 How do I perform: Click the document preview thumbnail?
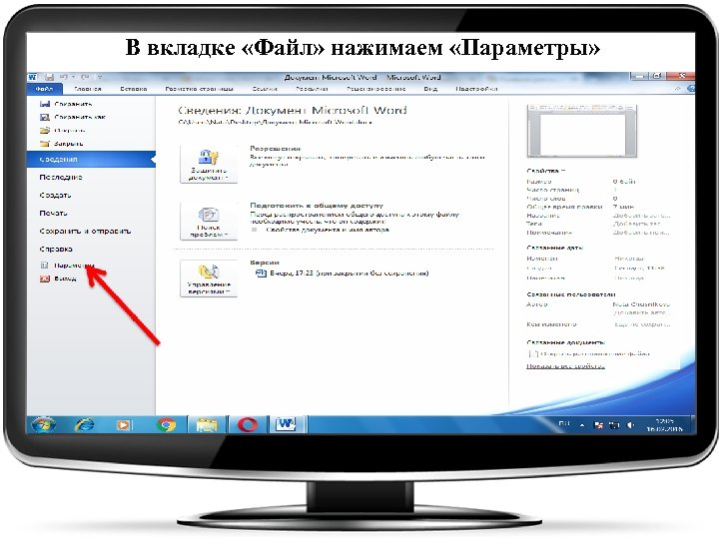582,131
